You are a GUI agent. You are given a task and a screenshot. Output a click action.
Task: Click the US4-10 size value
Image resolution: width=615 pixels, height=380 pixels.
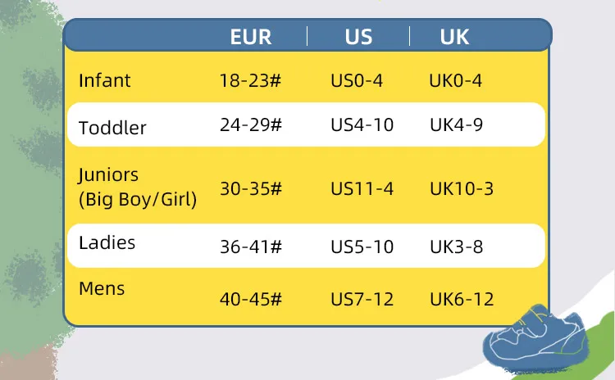pyautogui.click(x=362, y=125)
